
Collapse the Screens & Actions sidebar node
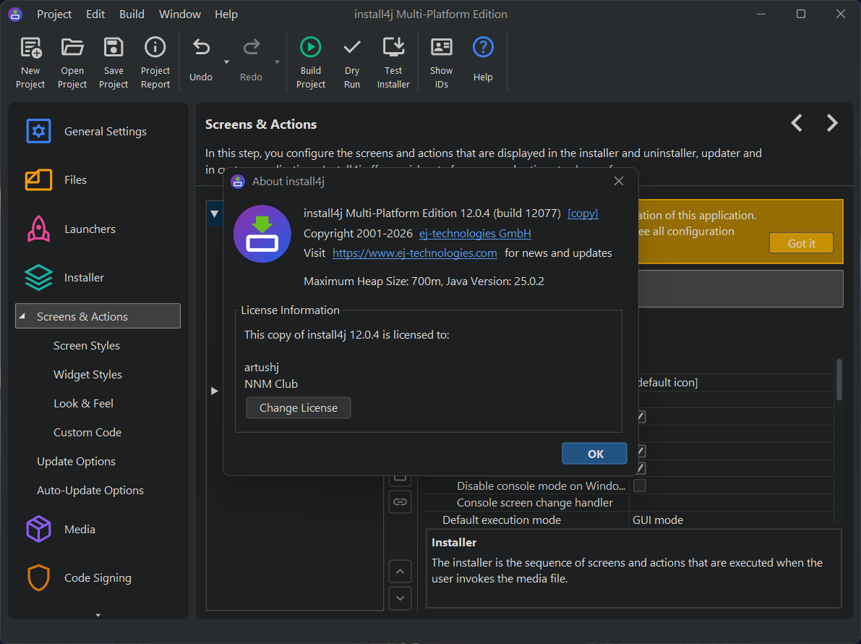point(22,317)
